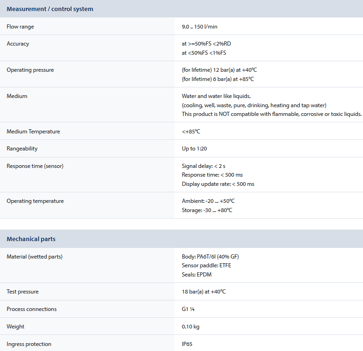Click the Medium Temperature label
Image resolution: width=363 pixels, height=351 pixels.
coord(33,132)
